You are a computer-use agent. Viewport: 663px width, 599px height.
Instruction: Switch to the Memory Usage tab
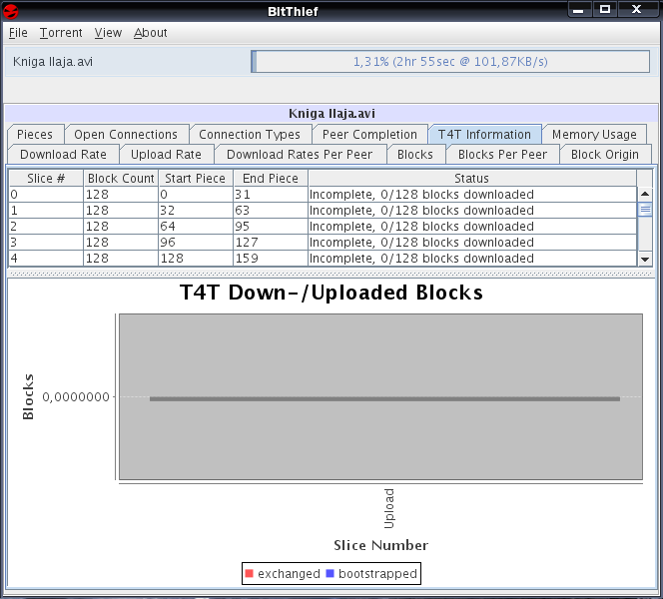tap(594, 135)
